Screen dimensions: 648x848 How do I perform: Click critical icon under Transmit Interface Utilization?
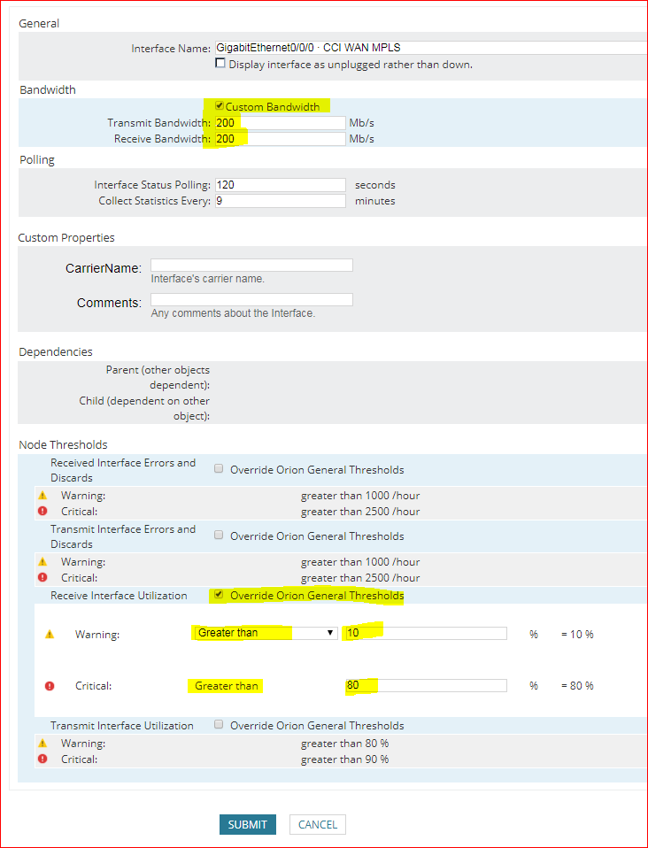click(42, 759)
